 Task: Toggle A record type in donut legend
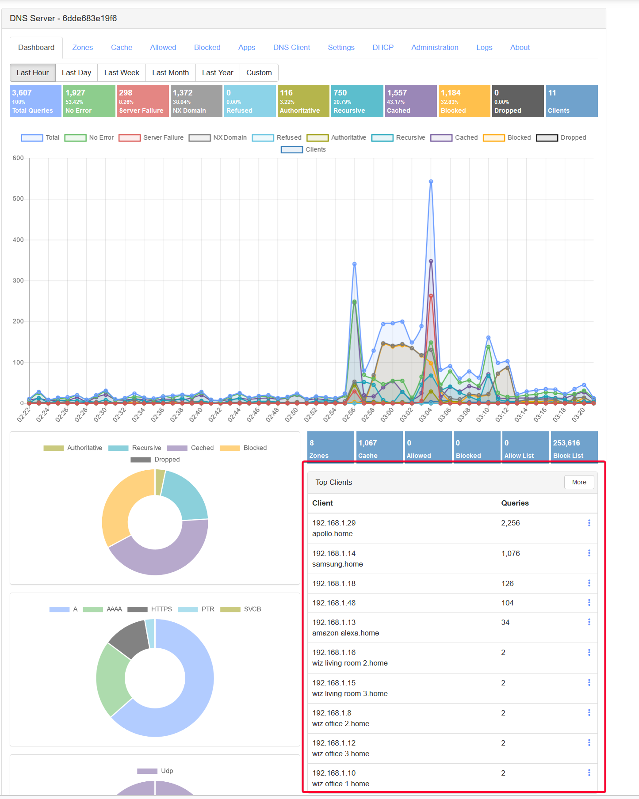[x=64, y=609]
